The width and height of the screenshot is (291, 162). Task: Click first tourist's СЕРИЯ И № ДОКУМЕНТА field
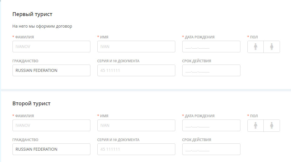coord(136,70)
